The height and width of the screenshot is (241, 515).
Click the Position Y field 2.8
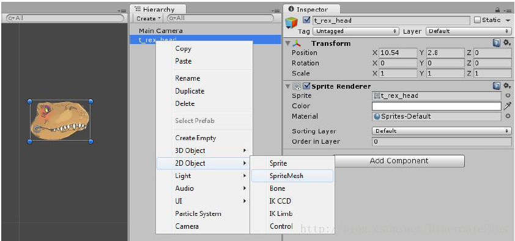coord(445,53)
